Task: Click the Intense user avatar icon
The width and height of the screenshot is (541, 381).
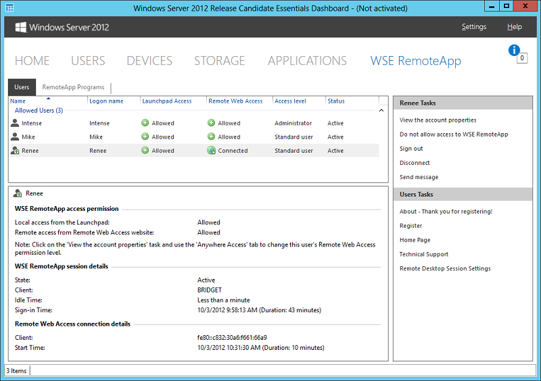Action: [x=15, y=123]
